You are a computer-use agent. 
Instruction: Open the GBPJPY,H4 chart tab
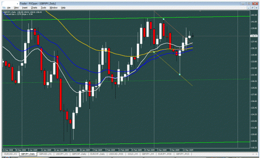[x=148, y=154]
